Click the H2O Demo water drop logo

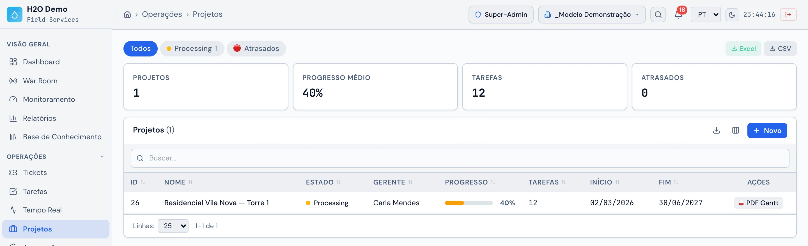pos(14,14)
